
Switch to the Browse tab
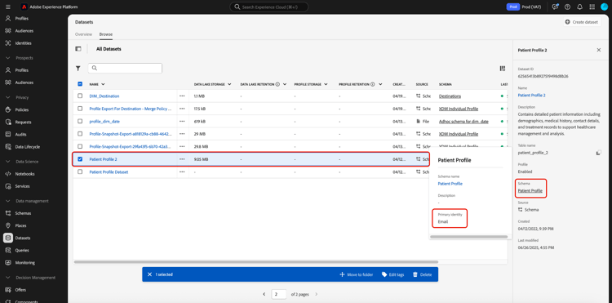tap(106, 34)
